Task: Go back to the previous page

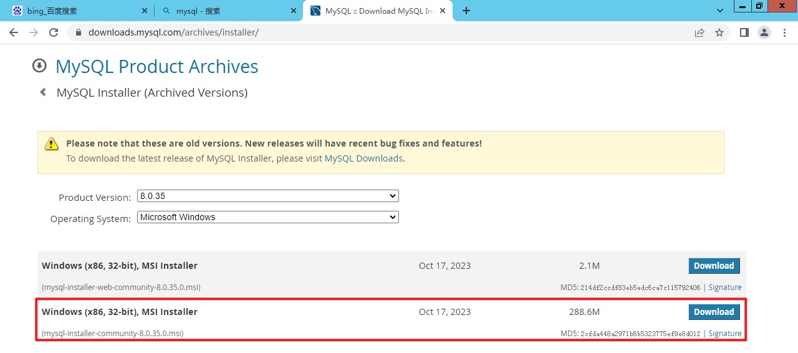Action: [14, 32]
